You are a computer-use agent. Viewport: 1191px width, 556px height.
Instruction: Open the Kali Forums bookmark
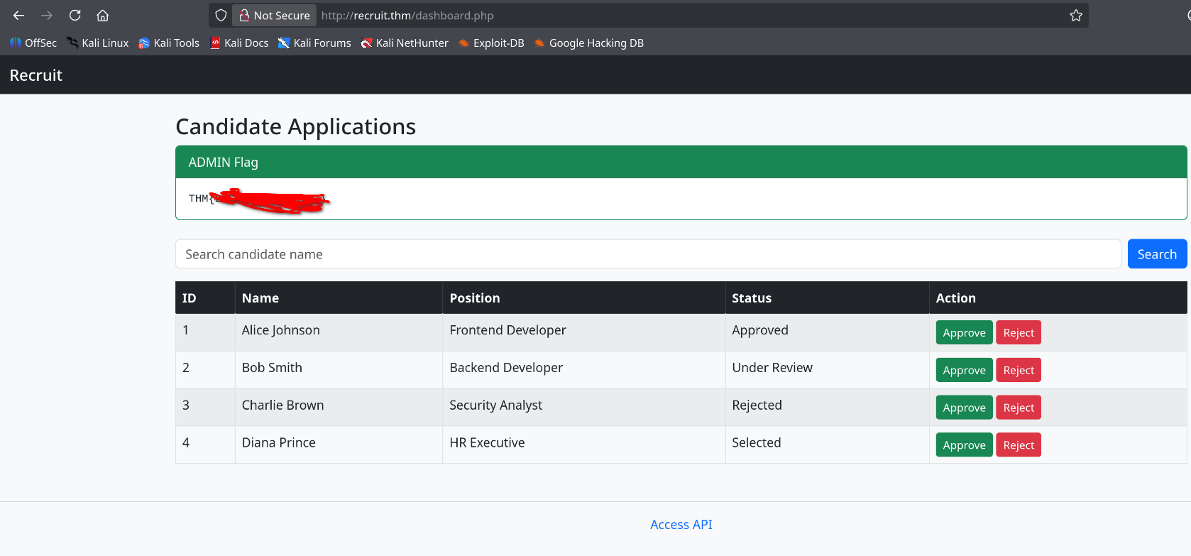314,43
